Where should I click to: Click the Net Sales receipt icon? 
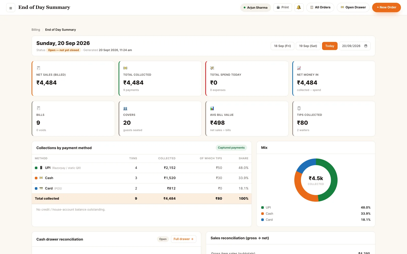coord(39,68)
